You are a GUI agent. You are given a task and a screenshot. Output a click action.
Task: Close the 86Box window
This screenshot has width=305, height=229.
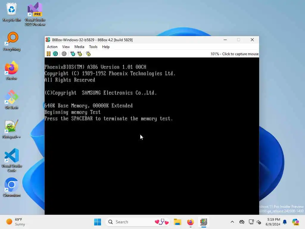[252, 40]
